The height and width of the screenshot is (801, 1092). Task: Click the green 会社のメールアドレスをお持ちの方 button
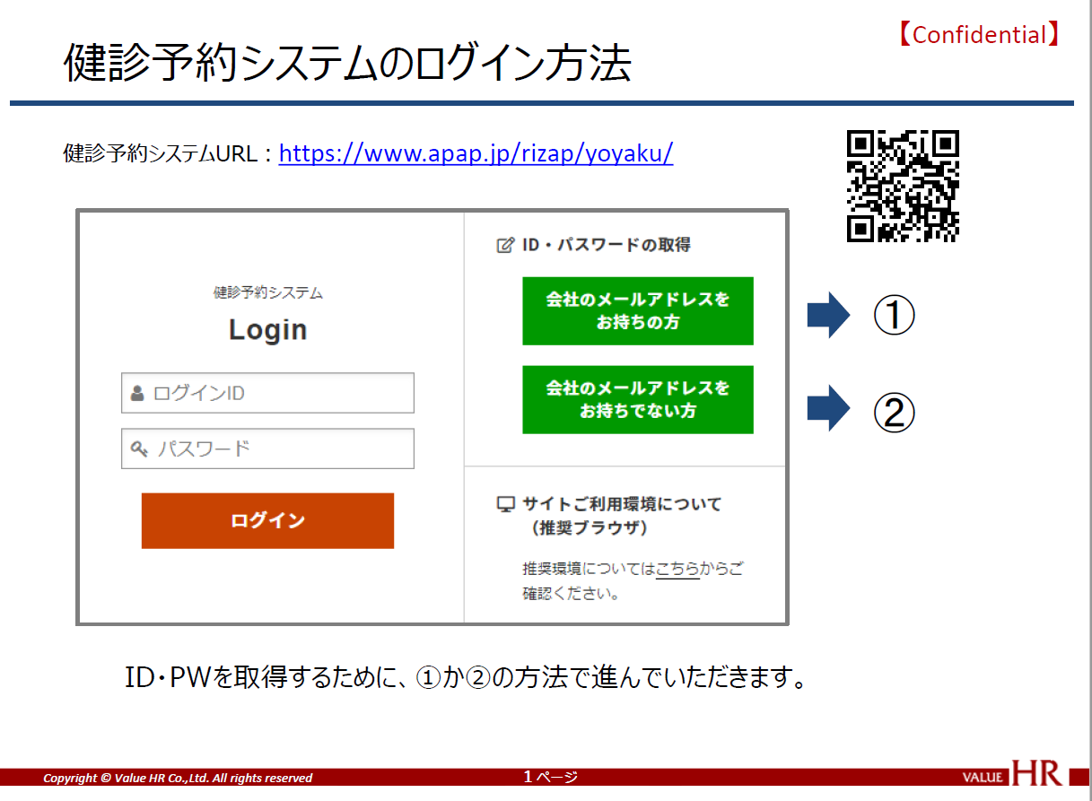(x=637, y=311)
